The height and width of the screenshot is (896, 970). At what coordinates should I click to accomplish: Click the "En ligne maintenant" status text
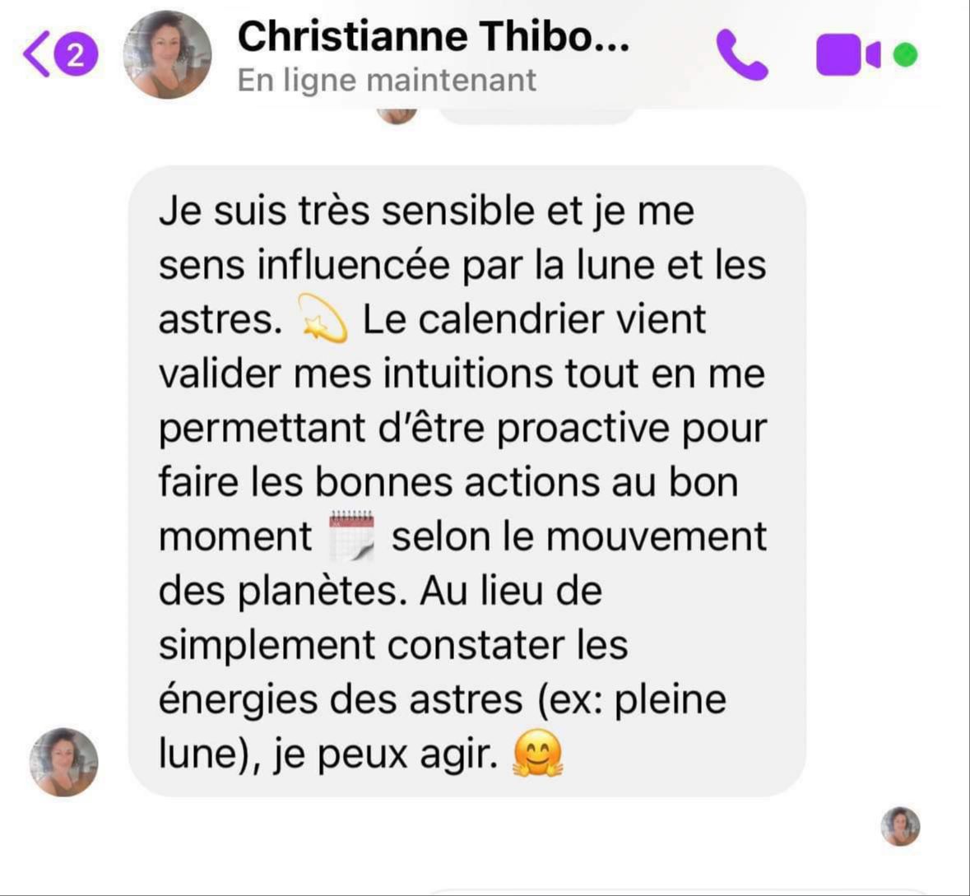pos(387,81)
